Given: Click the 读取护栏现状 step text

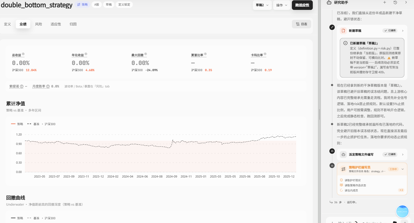Looking at the screenshot, I should 353,180.
